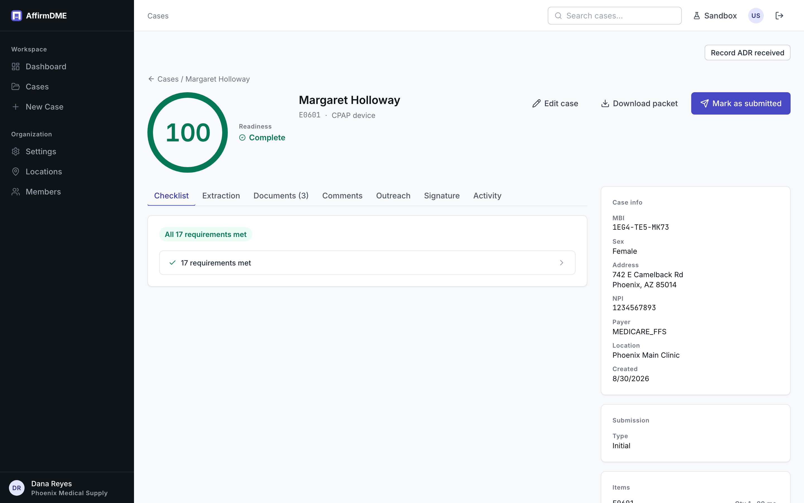
Task: Open the Cases folder in sidebar
Action: pyautogui.click(x=30, y=87)
